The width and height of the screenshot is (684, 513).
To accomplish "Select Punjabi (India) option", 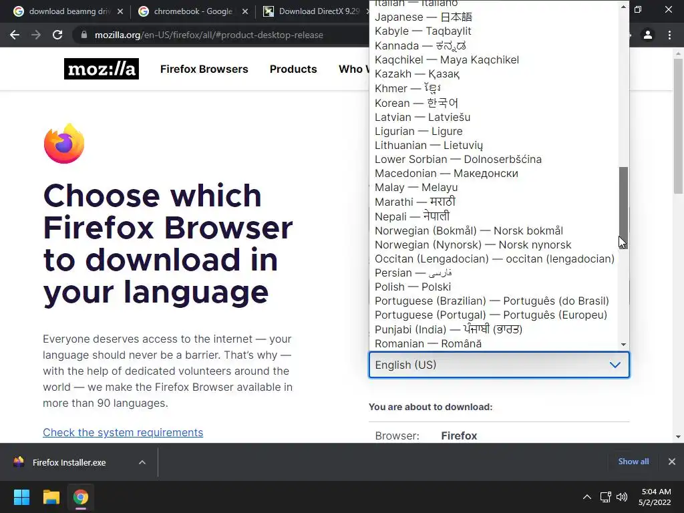I will [x=494, y=329].
